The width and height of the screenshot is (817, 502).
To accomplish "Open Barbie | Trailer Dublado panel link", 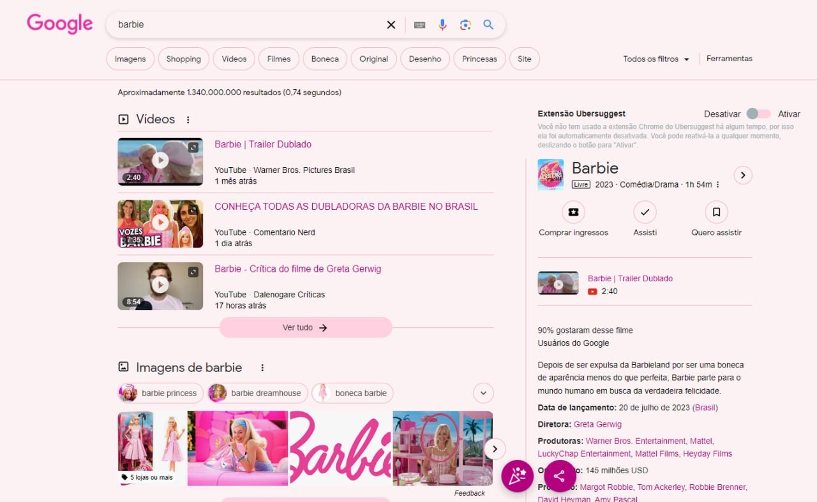I will click(630, 278).
